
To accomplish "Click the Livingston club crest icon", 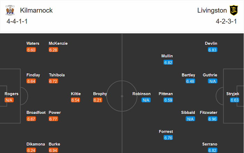I will tap(232, 10).
